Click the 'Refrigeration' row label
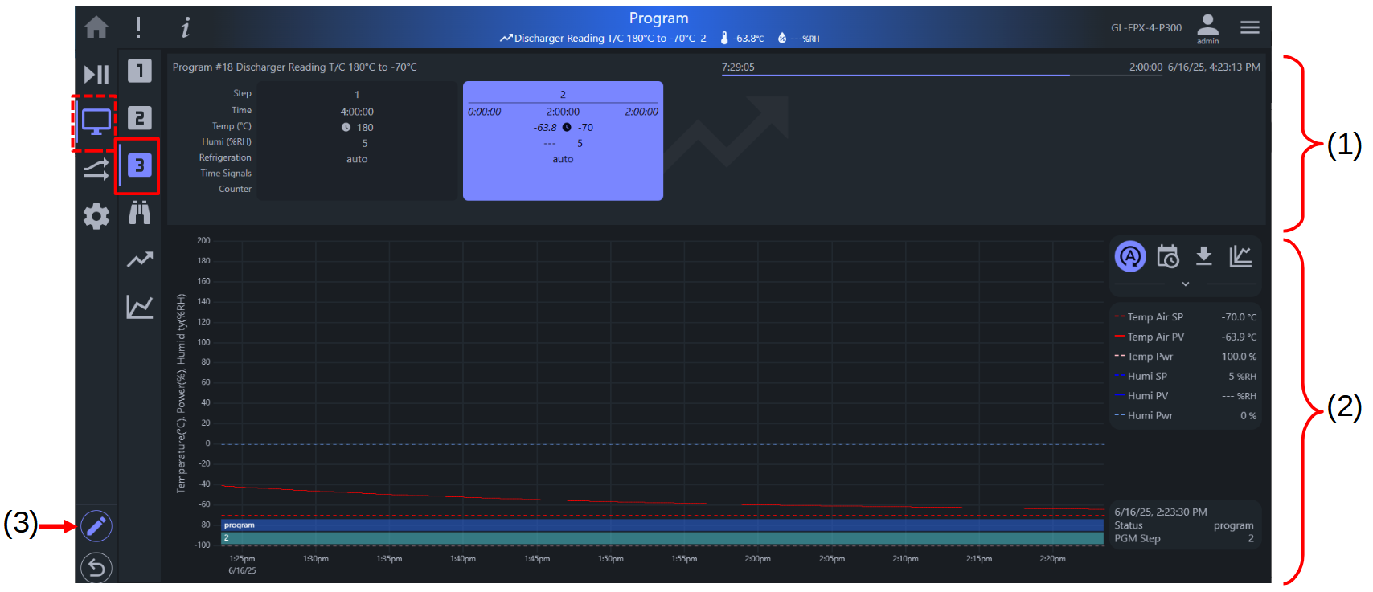This screenshot has width=1373, height=592. (225, 158)
